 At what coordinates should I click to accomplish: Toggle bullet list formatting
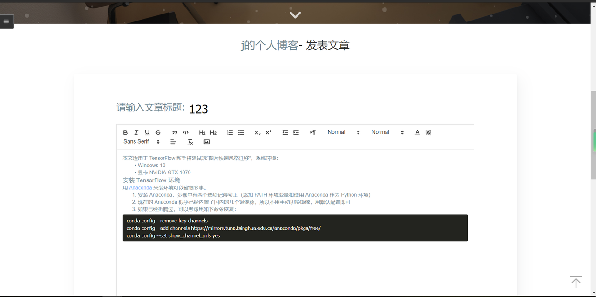click(241, 132)
